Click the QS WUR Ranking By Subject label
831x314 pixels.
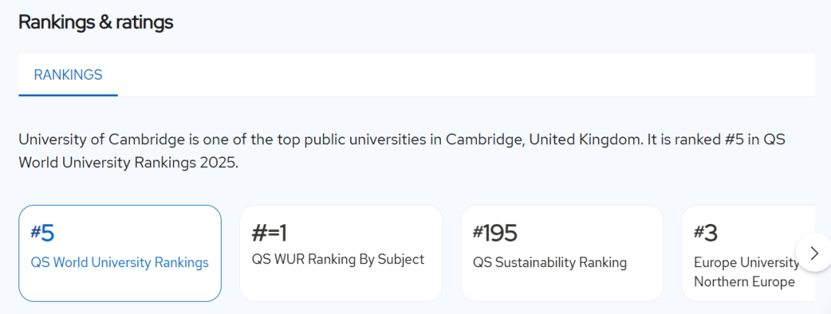coord(338,259)
